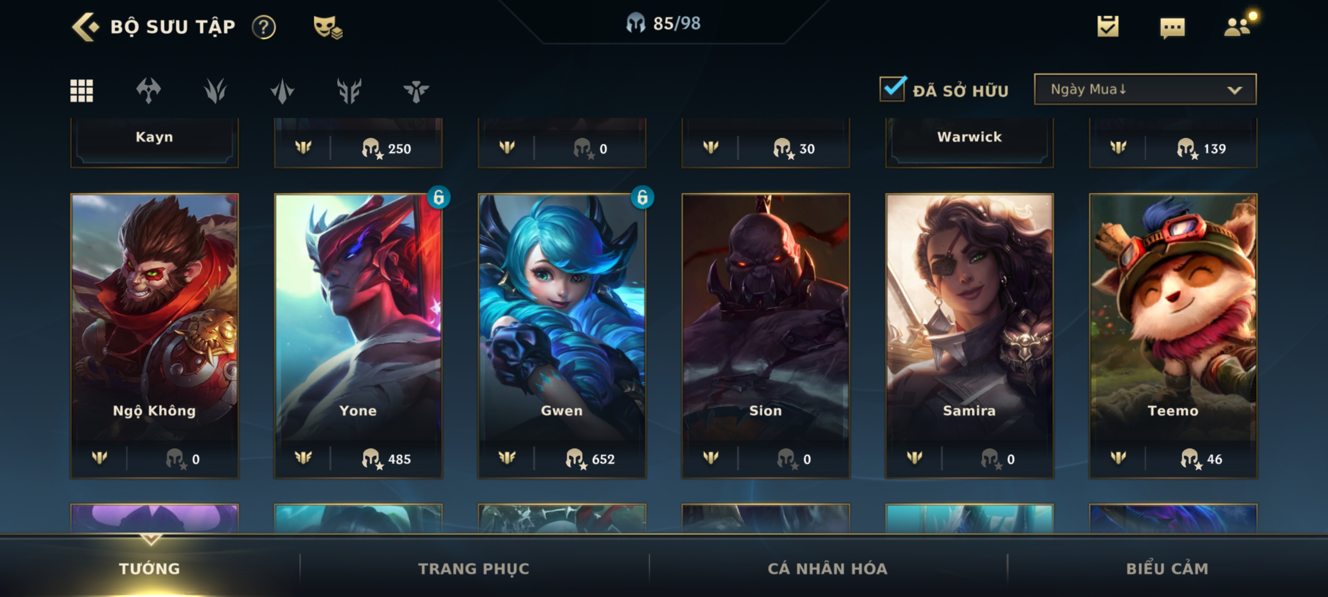The height and width of the screenshot is (597, 1328).
Task: Open the friends list icon
Action: [1239, 25]
